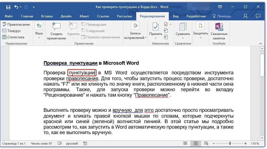Click Число слов: 97 in status bar
Image resolution: width=267 pixels, height=149 pixels.
click(41, 143)
